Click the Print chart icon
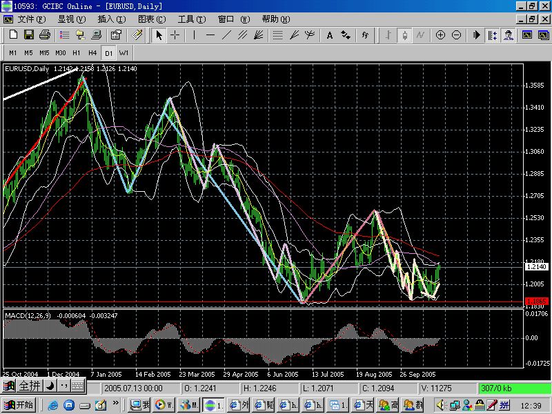This screenshot has width=552, height=414. click(x=45, y=35)
